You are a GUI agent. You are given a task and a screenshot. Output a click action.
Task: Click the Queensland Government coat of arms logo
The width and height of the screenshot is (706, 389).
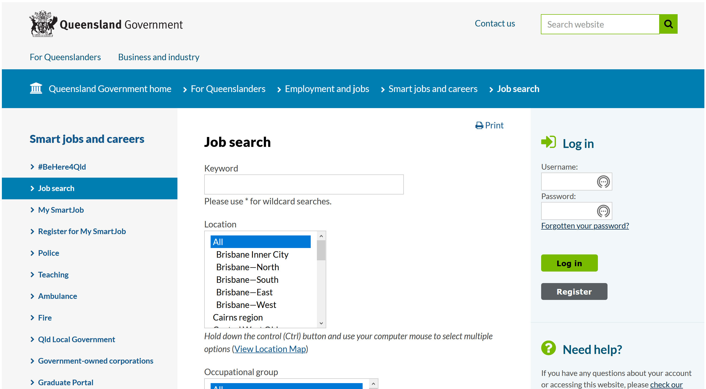pyautogui.click(x=43, y=24)
